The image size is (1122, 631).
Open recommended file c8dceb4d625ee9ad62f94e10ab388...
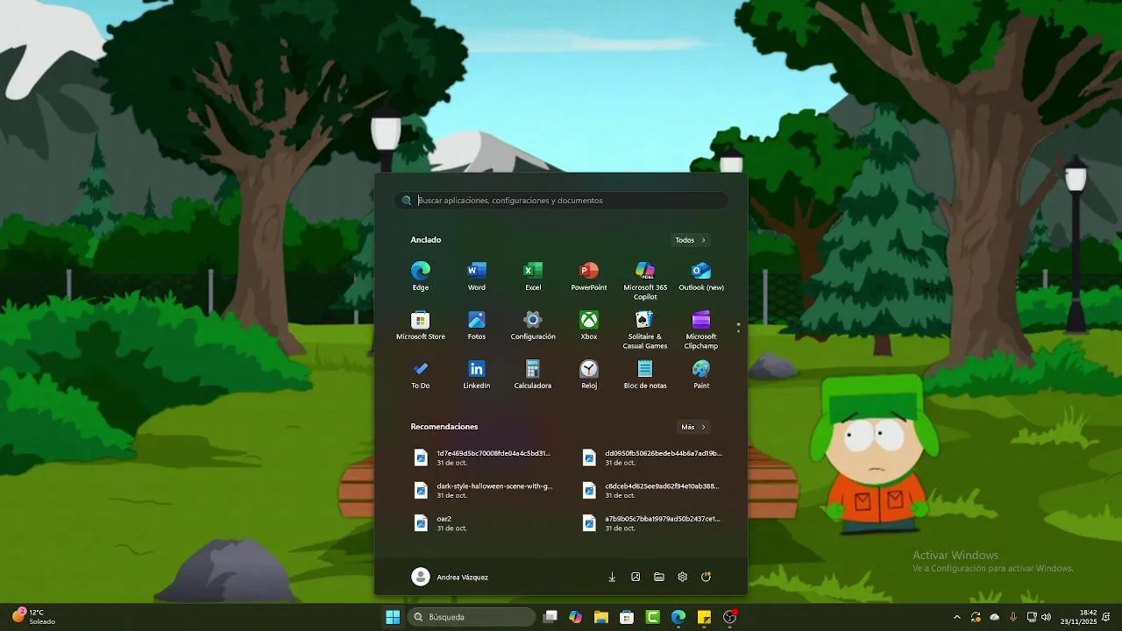651,490
